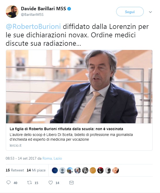Expand the tweet options chevron
Screen dimensions: 160x193
pyautogui.click(x=150, y=12)
